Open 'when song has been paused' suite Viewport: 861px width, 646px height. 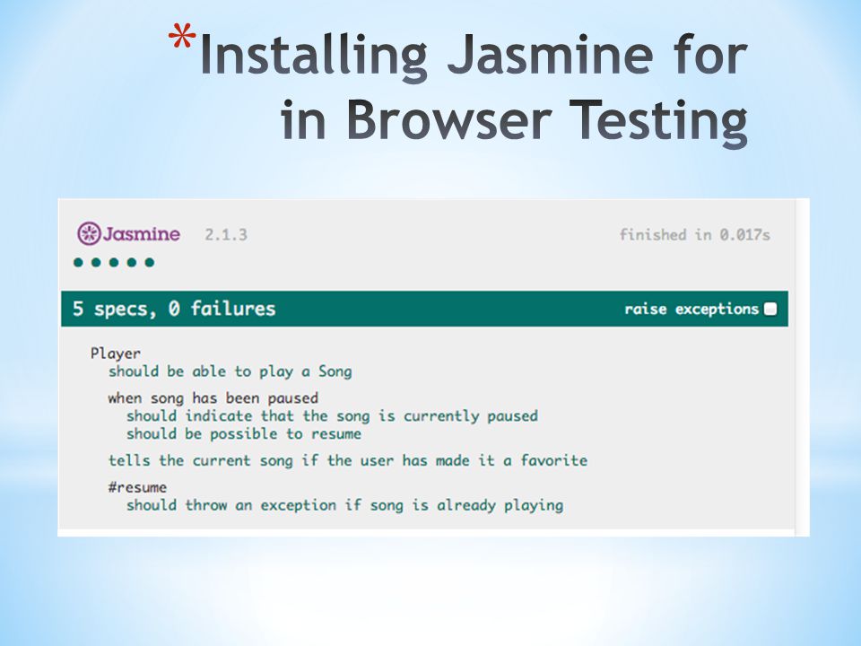(x=213, y=398)
